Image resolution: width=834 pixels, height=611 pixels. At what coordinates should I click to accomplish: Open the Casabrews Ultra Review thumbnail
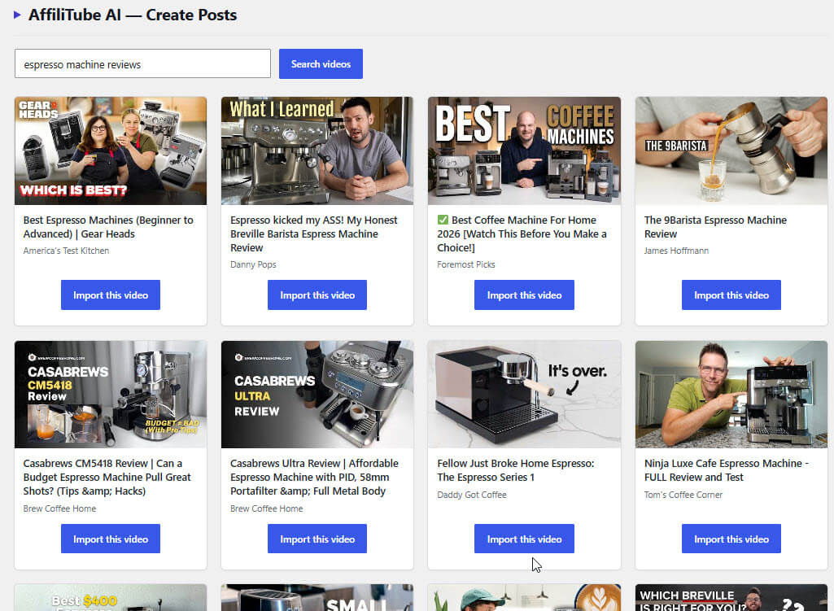coord(317,395)
